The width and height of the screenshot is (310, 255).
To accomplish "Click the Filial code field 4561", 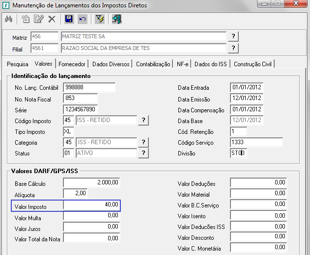I will tap(45, 49).
